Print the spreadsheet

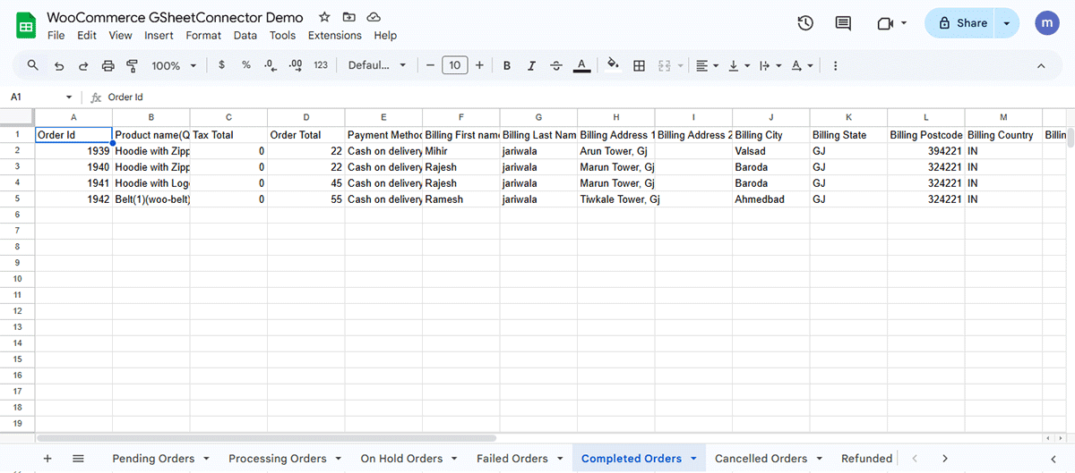[x=108, y=65]
